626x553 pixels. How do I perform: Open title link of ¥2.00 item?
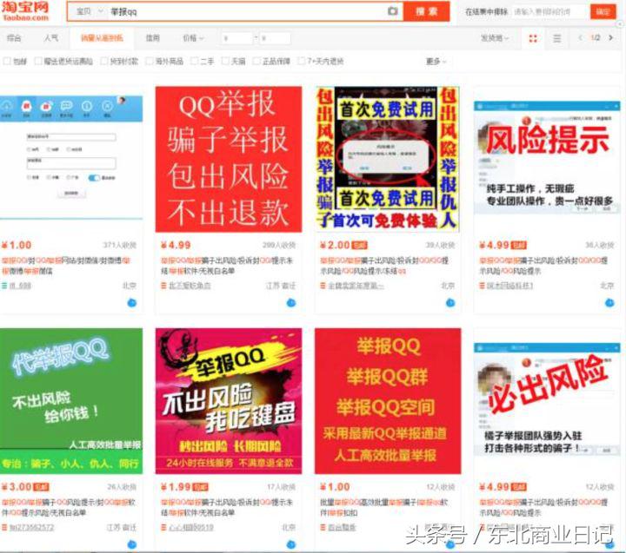coord(384,266)
